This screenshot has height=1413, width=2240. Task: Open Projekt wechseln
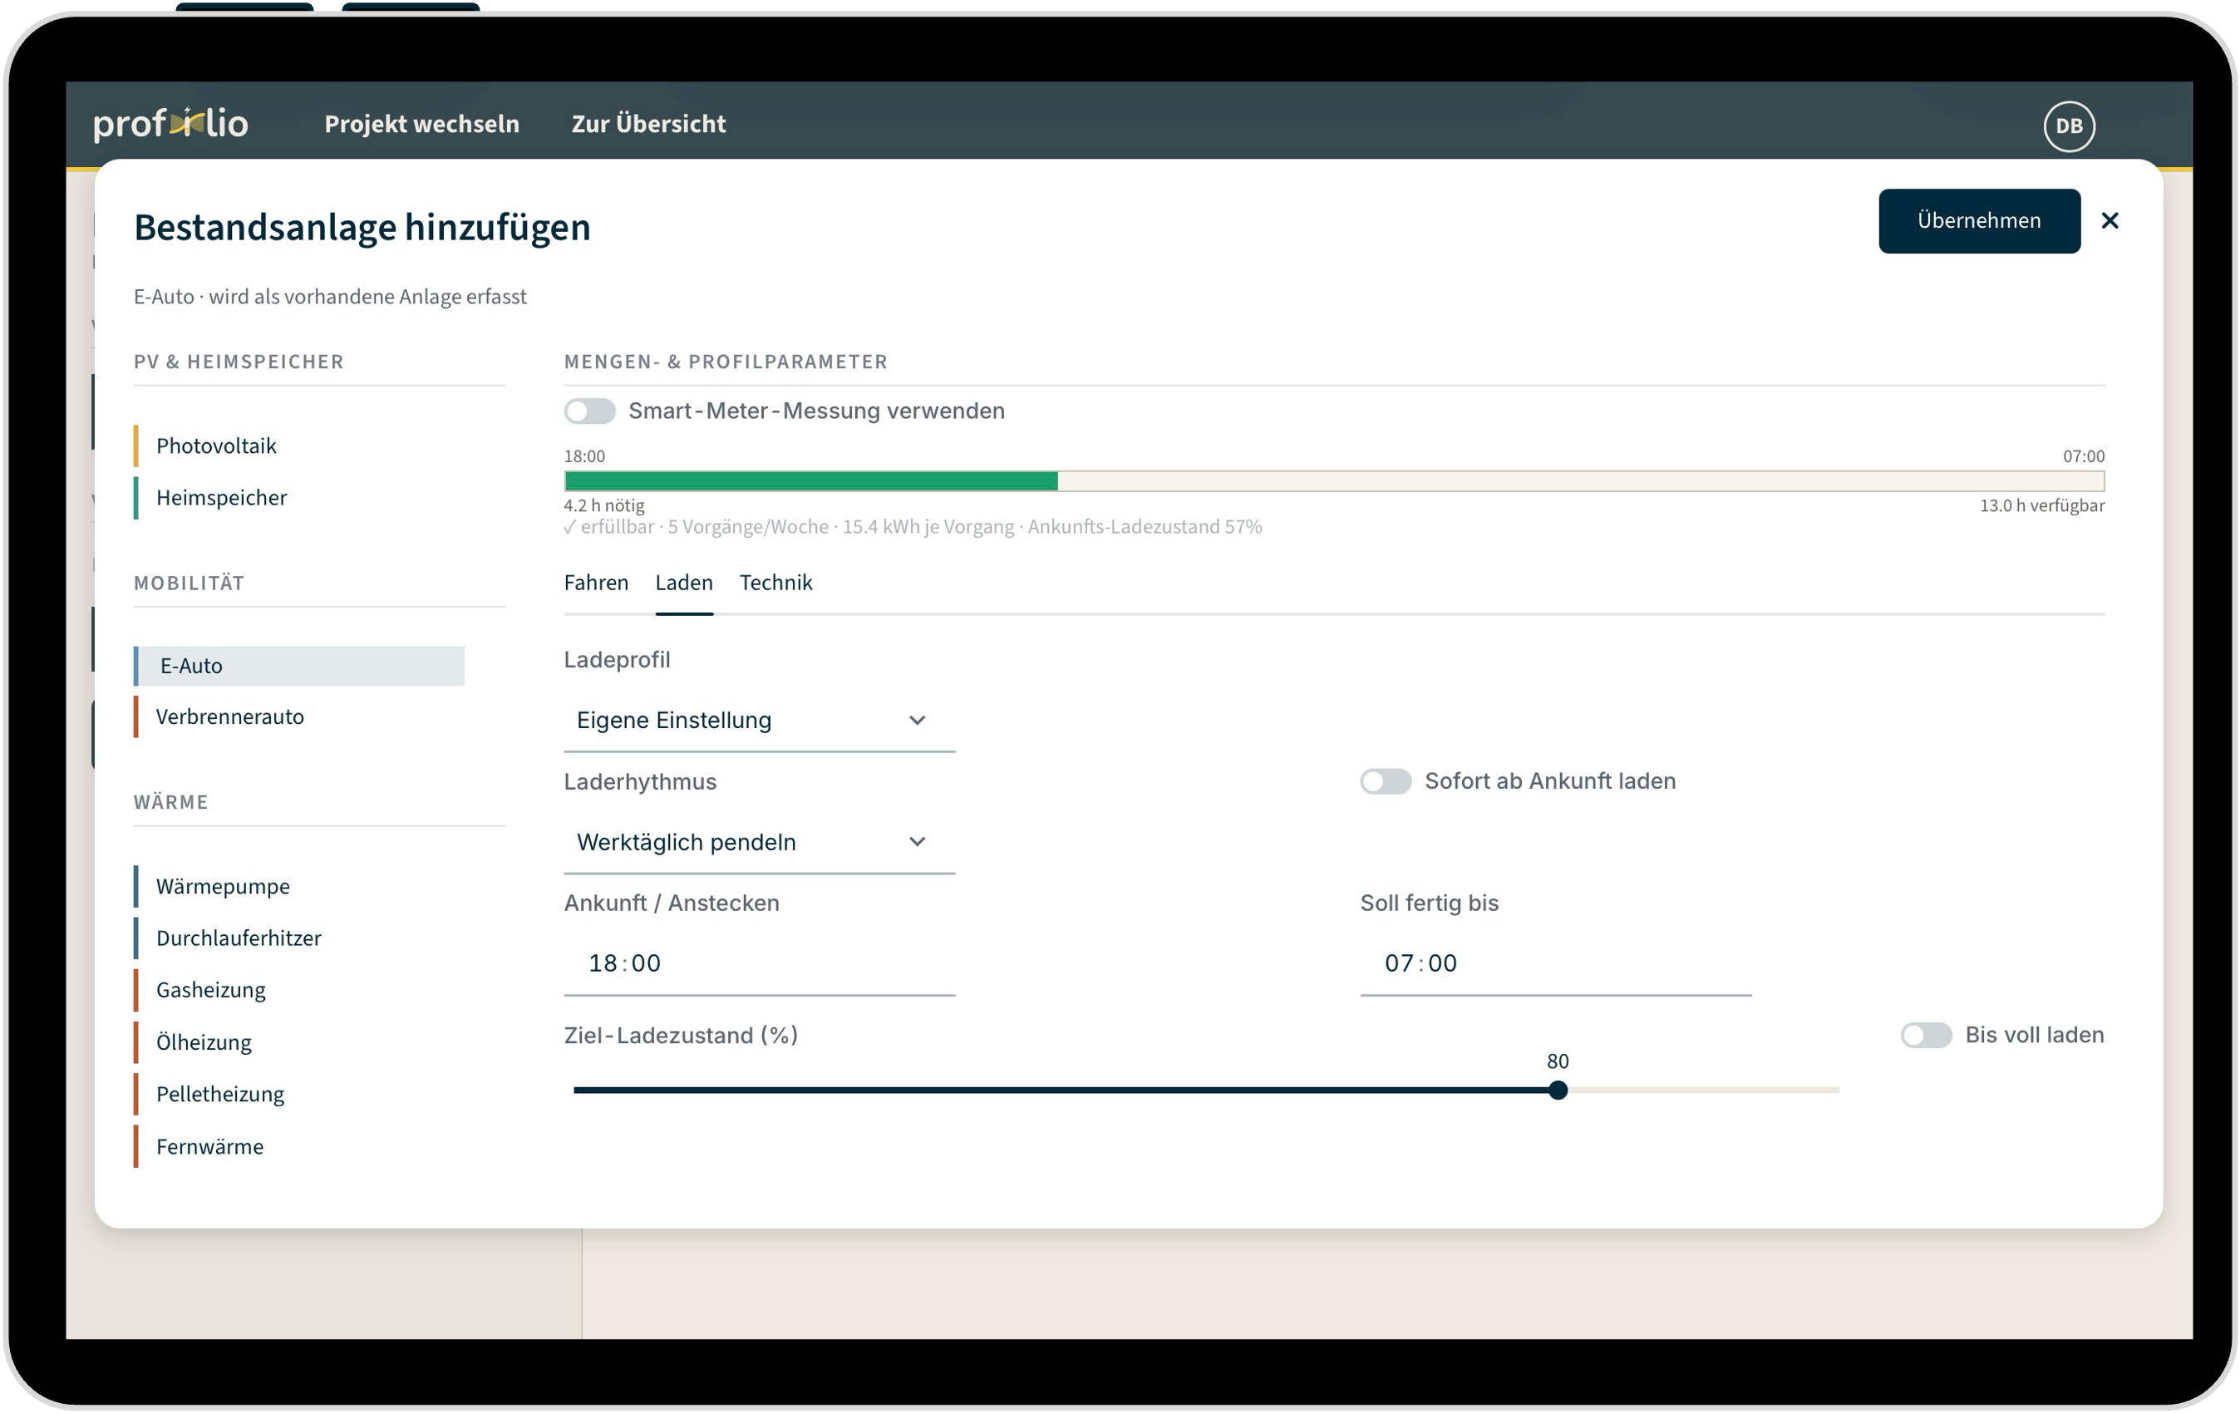[421, 124]
